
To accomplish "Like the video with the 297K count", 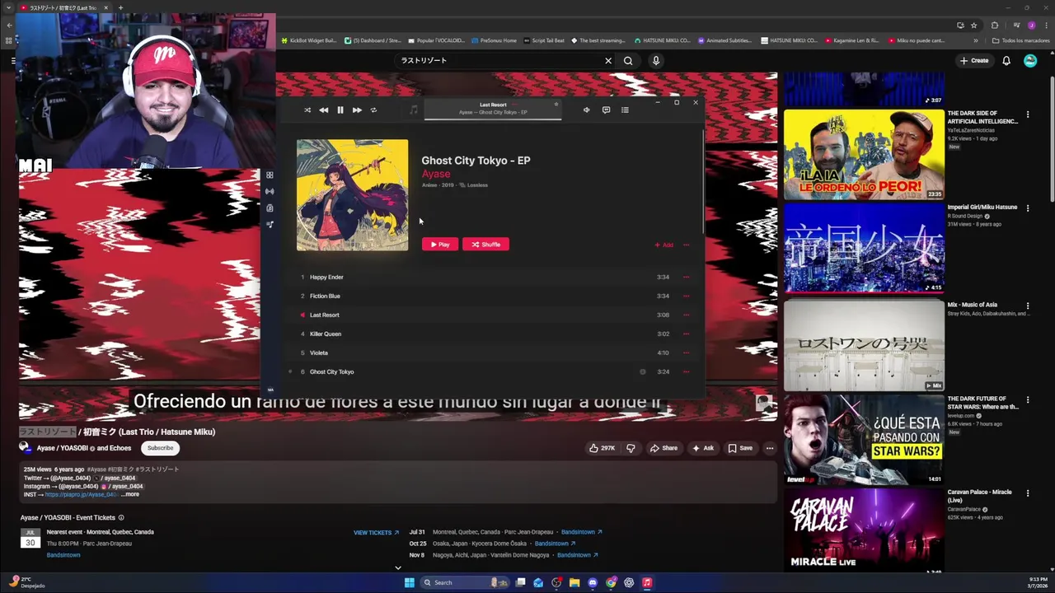I will pyautogui.click(x=603, y=448).
